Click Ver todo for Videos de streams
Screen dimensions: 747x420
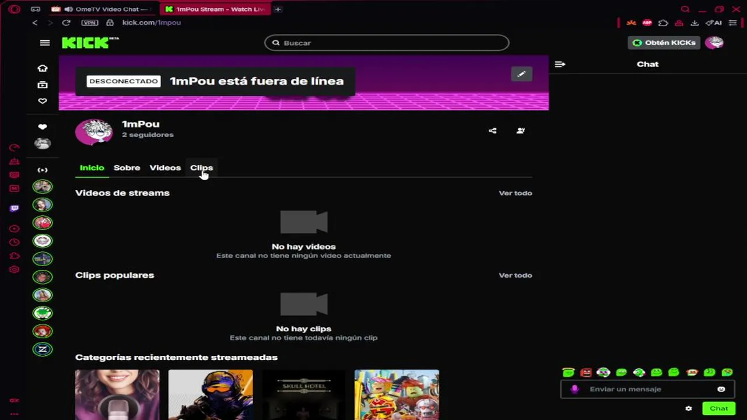(x=515, y=193)
